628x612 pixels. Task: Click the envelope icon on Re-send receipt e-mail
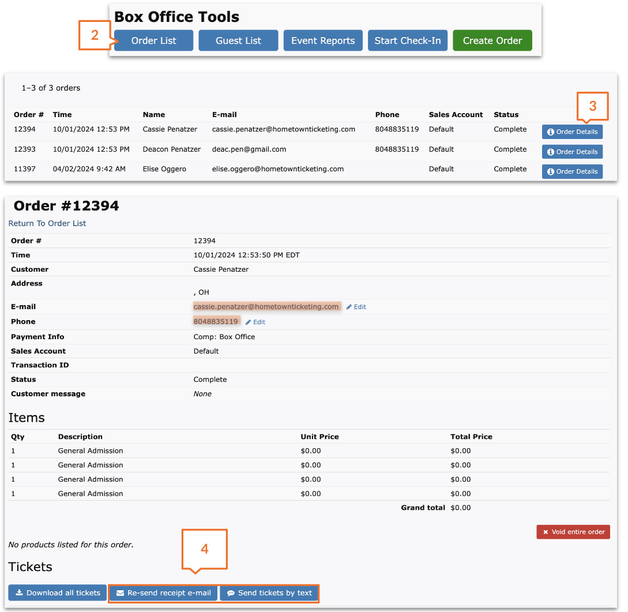point(120,593)
